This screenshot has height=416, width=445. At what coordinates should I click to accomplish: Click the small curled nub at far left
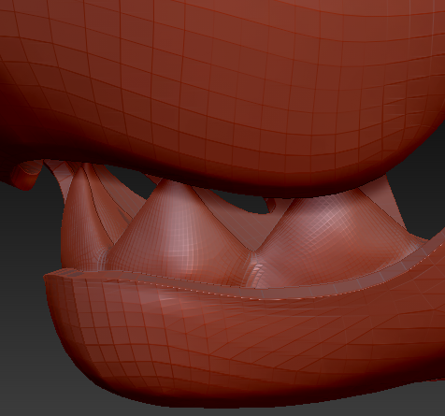[26, 176]
